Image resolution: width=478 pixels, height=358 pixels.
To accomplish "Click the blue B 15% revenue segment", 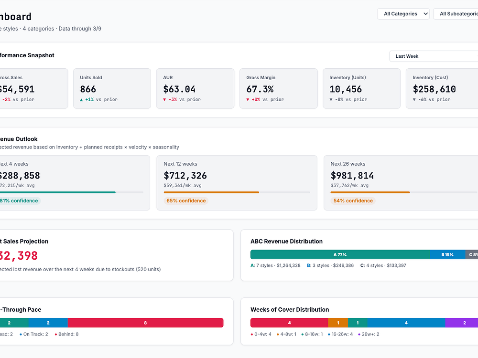I will (x=447, y=255).
